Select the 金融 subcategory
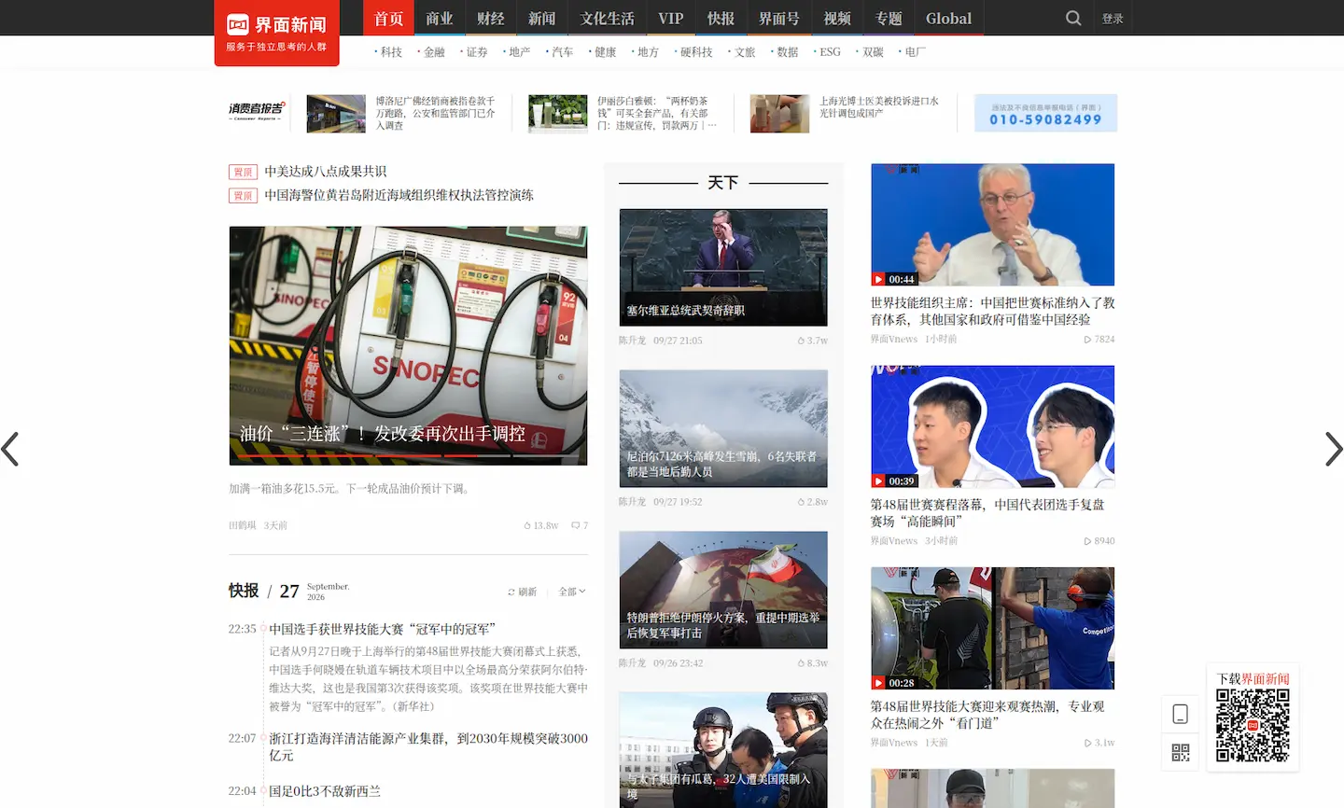This screenshot has height=808, width=1344. [x=434, y=52]
